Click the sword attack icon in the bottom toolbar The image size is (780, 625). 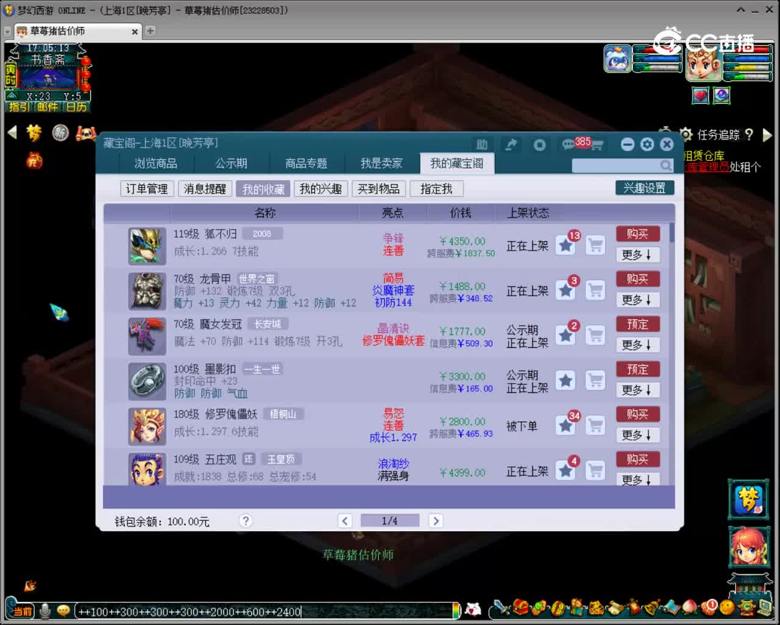[x=502, y=607]
